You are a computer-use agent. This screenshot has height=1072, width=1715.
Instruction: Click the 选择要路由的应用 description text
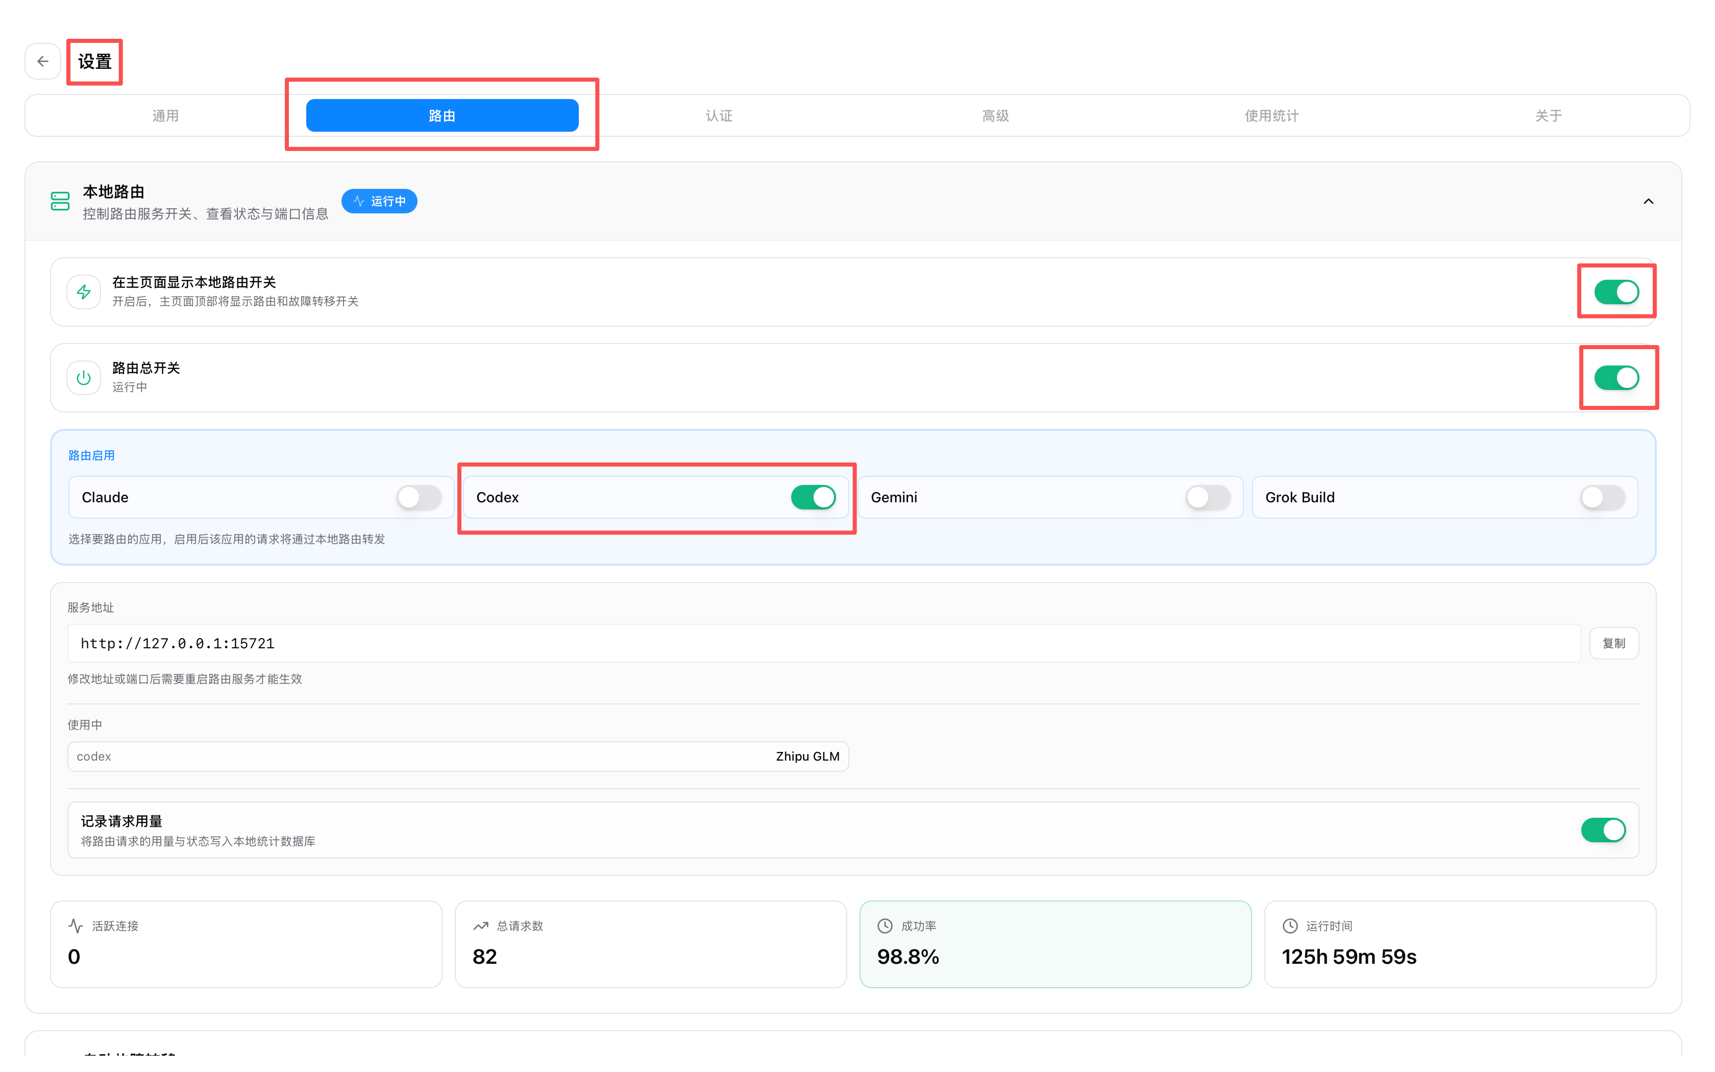227,540
